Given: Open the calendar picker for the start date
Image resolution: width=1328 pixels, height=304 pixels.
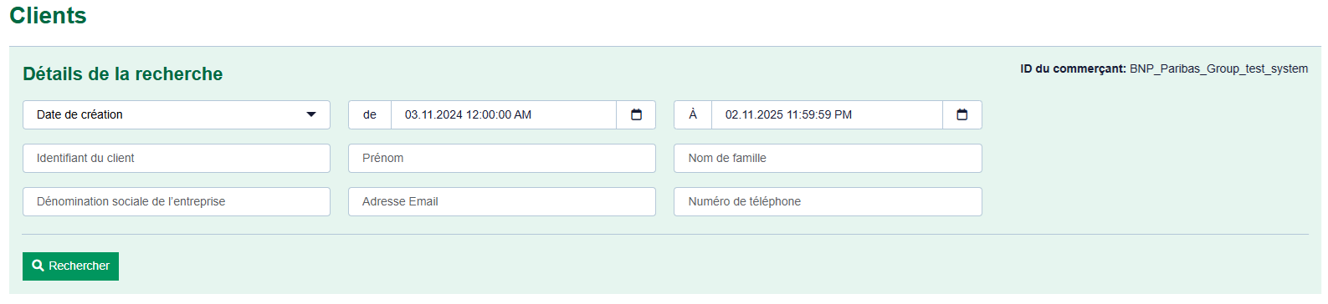Looking at the screenshot, I should 636,114.
